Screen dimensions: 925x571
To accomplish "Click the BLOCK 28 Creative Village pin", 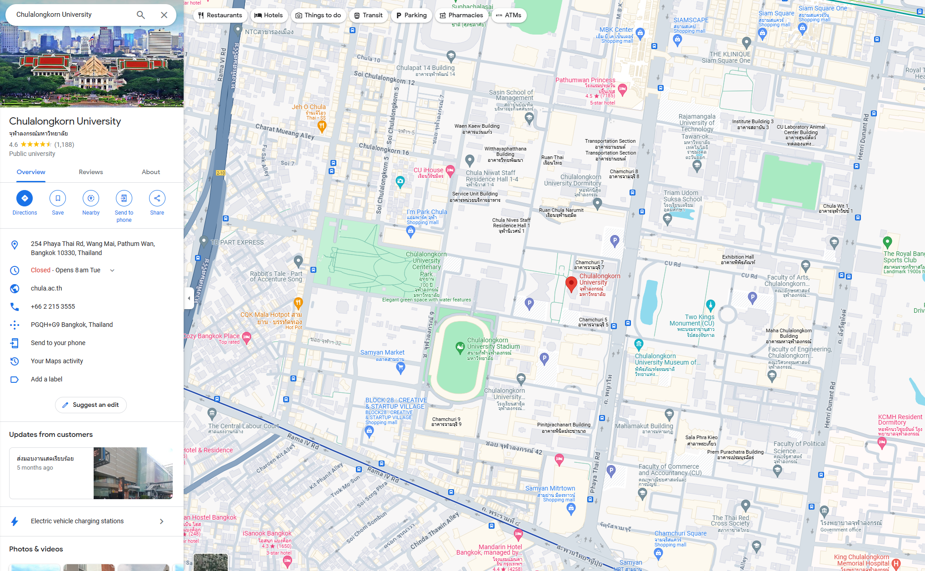I will coord(370,432).
